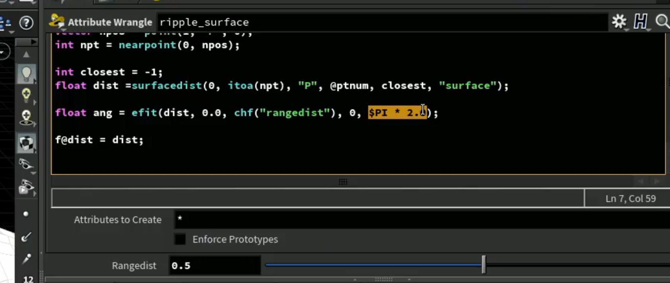The image size is (670, 283).
Task: Click the magnifier search icon
Action: pos(662,21)
